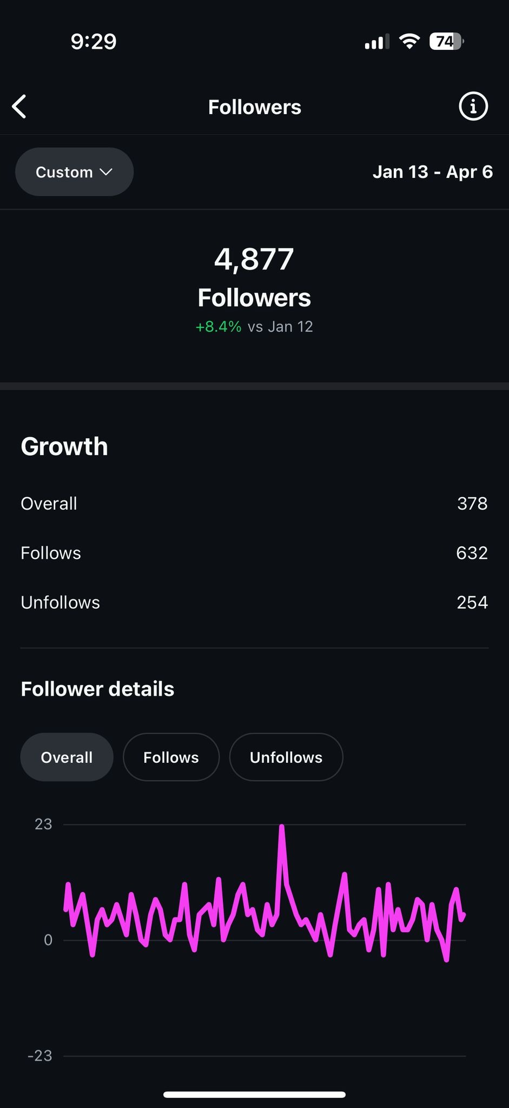
Task: Tap the +8.4% change percentage
Action: click(219, 327)
